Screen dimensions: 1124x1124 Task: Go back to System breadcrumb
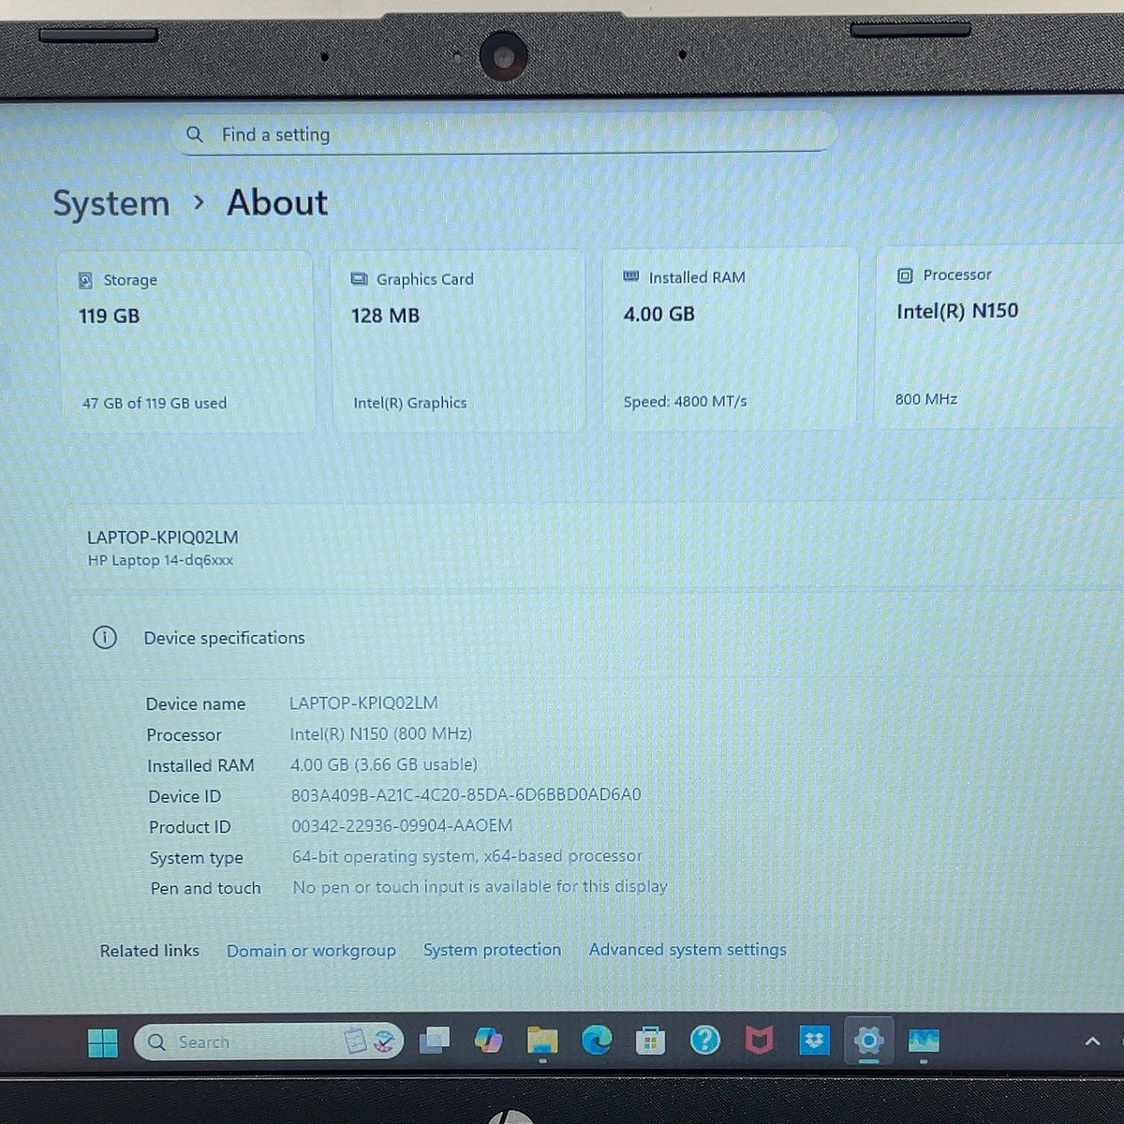pyautogui.click(x=111, y=203)
